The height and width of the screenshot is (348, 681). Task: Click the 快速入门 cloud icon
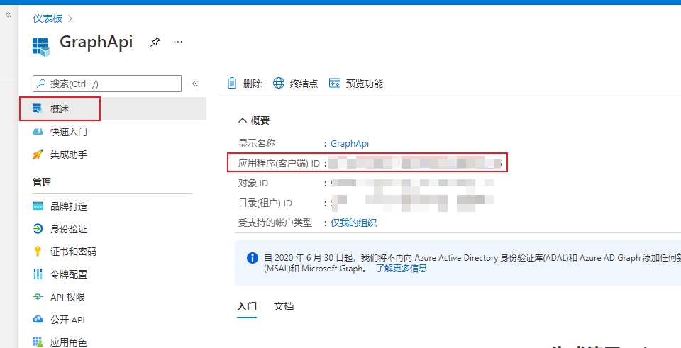coord(38,132)
